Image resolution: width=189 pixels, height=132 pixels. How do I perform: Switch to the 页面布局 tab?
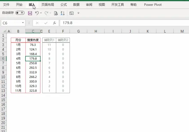48,5
